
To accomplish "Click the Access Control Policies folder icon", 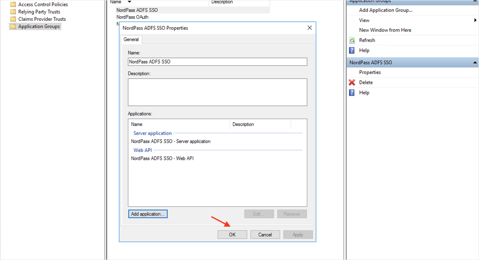I will pyautogui.click(x=13, y=4).
